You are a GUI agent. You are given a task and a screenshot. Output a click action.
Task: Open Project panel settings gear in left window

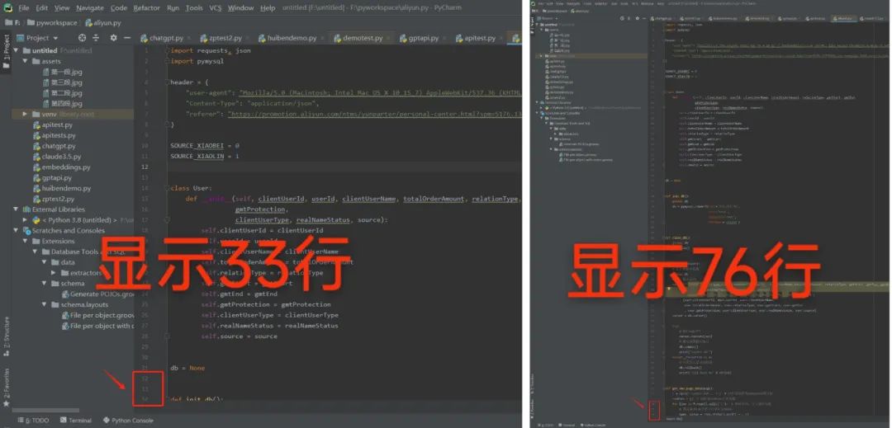(x=113, y=38)
